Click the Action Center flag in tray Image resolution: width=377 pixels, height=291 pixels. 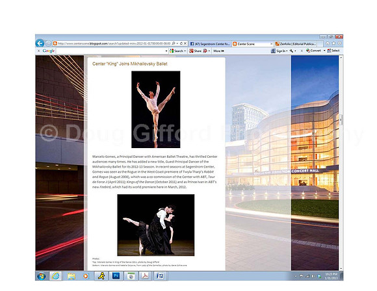[x=301, y=276]
